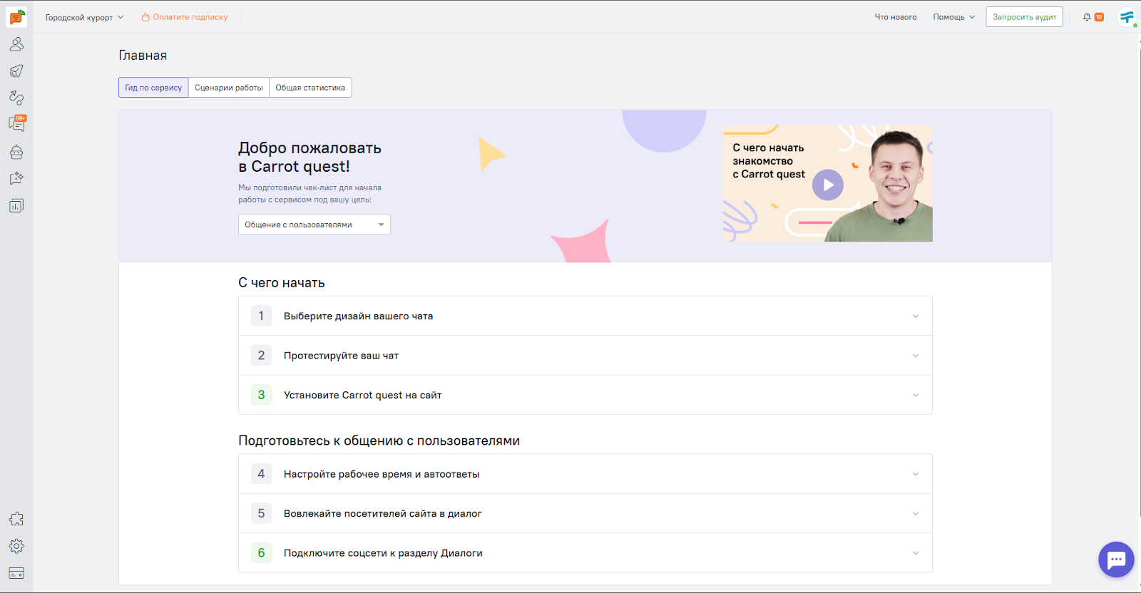Switch to 'Общая статистика' tab
This screenshot has height=593, width=1141.
click(x=310, y=88)
